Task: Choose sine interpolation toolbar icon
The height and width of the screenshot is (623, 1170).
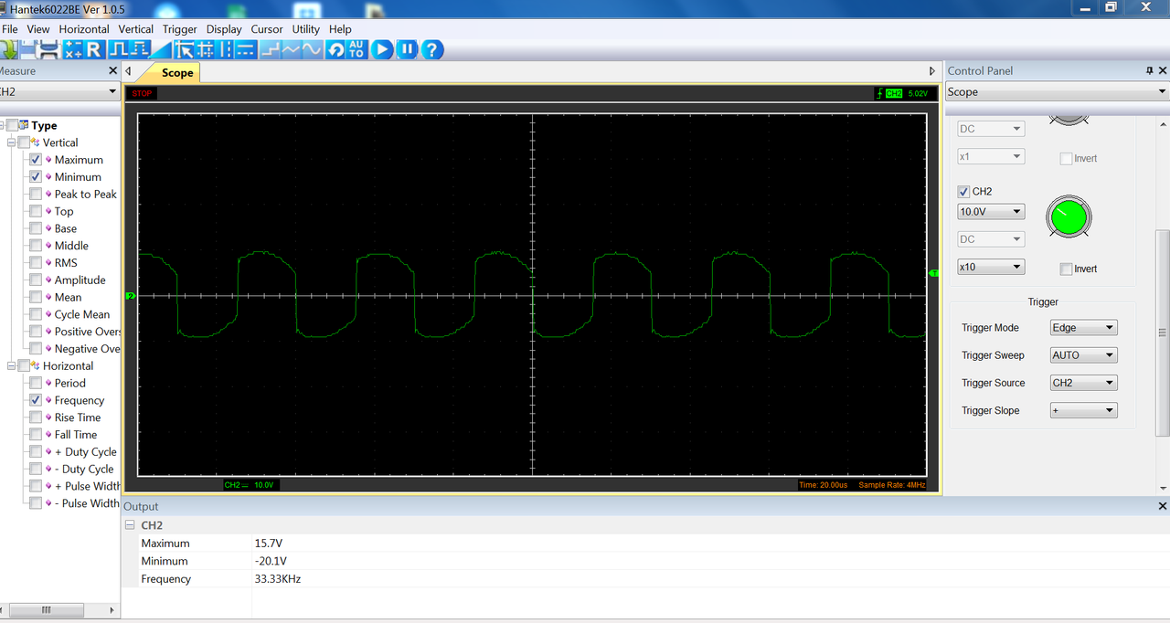Action: pyautogui.click(x=313, y=49)
